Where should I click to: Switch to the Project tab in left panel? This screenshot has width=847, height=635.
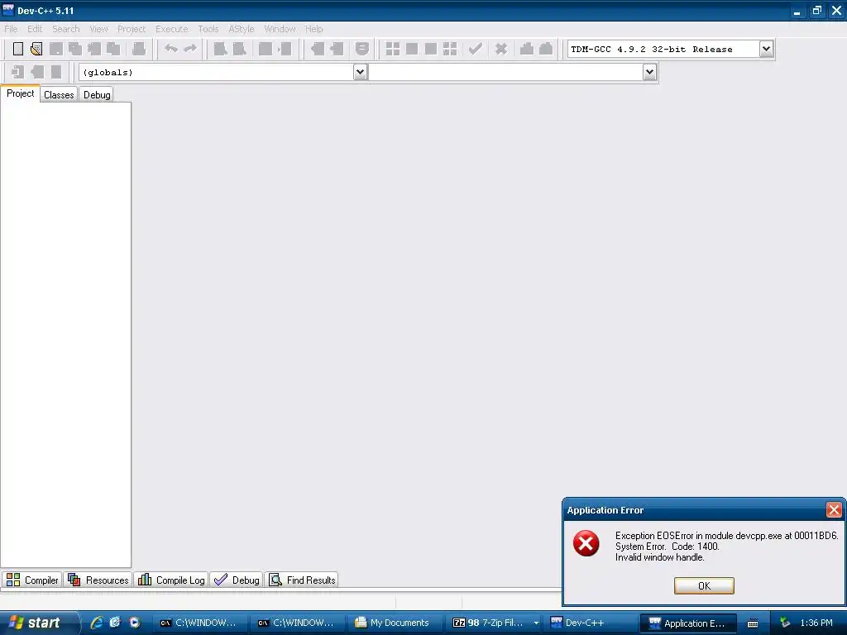(x=21, y=94)
